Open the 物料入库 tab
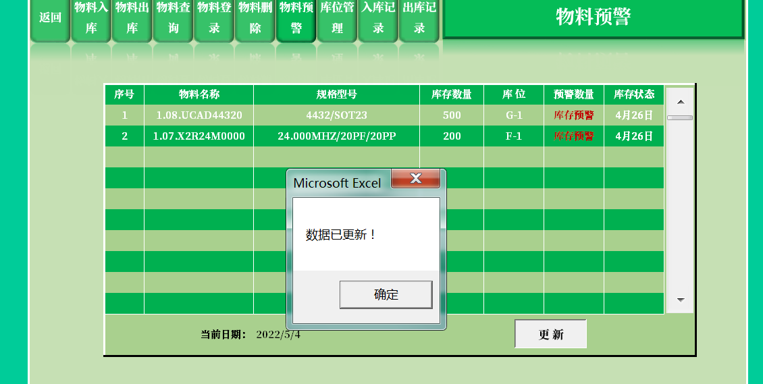 click(91, 20)
